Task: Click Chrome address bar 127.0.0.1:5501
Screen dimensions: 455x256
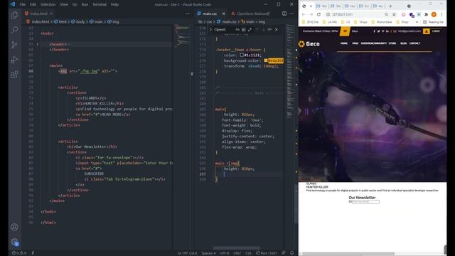Action: click(356, 14)
